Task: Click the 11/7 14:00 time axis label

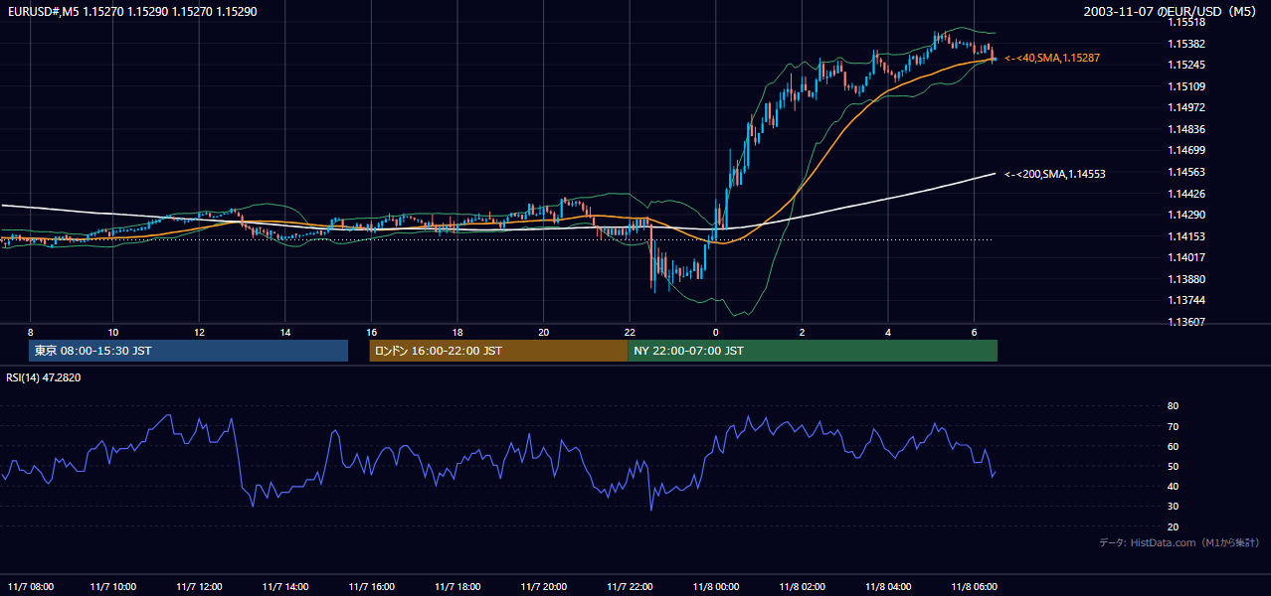Action: (x=285, y=586)
